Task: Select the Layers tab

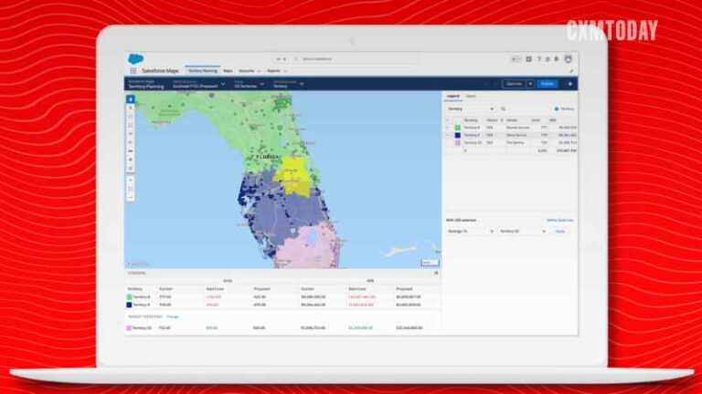Action: click(x=471, y=96)
